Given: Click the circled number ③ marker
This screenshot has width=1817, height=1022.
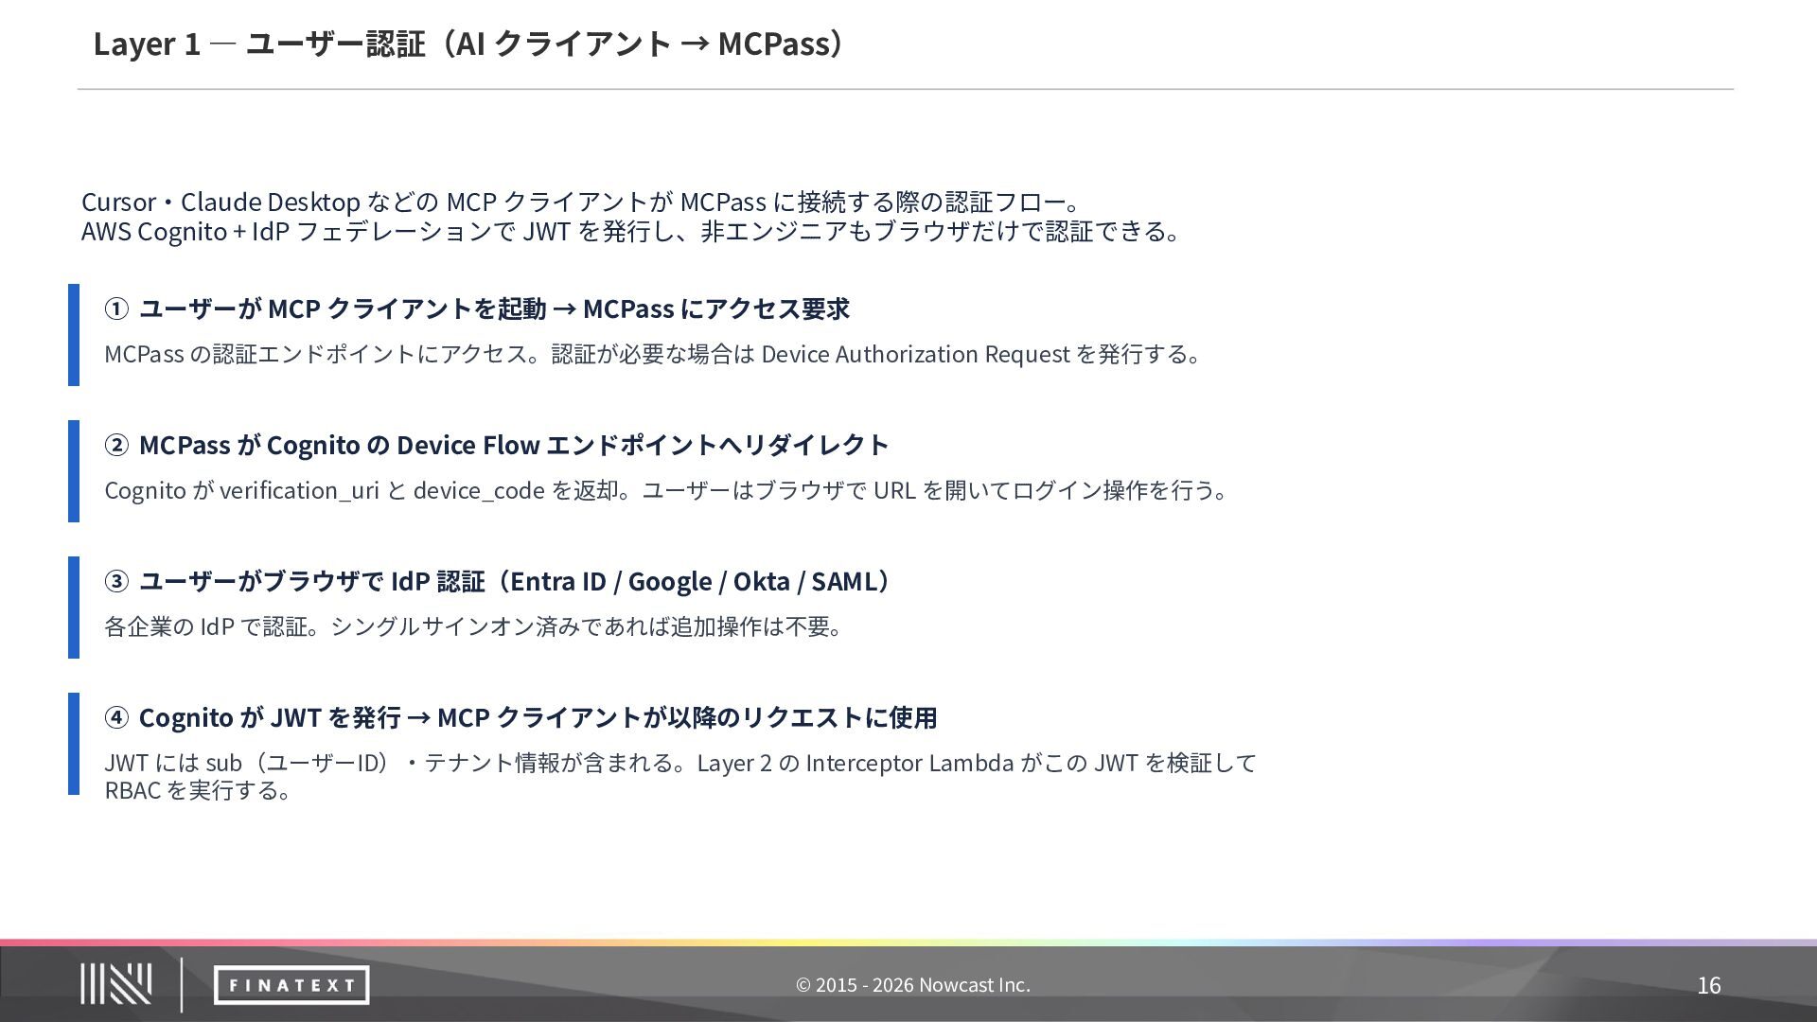Looking at the screenshot, I should (115, 581).
